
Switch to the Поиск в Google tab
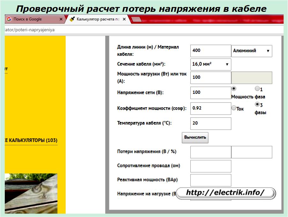(x=32, y=19)
